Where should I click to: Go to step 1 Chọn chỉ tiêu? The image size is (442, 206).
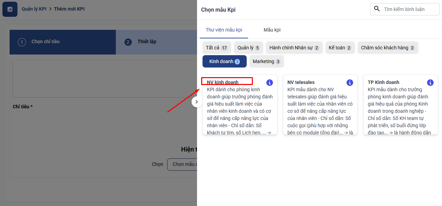pyautogui.click(x=45, y=42)
